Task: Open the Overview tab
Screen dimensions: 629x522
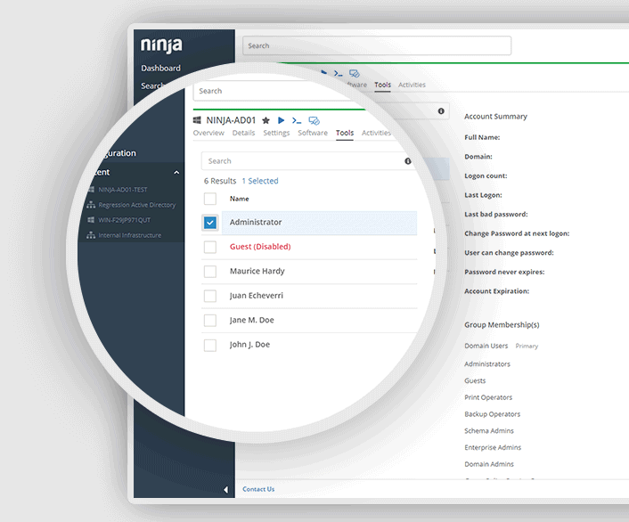Action: click(208, 133)
